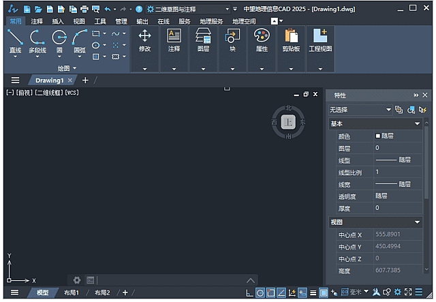436x302 pixels.
Task: Click the new drawing tab plus button
Action: 85,80
